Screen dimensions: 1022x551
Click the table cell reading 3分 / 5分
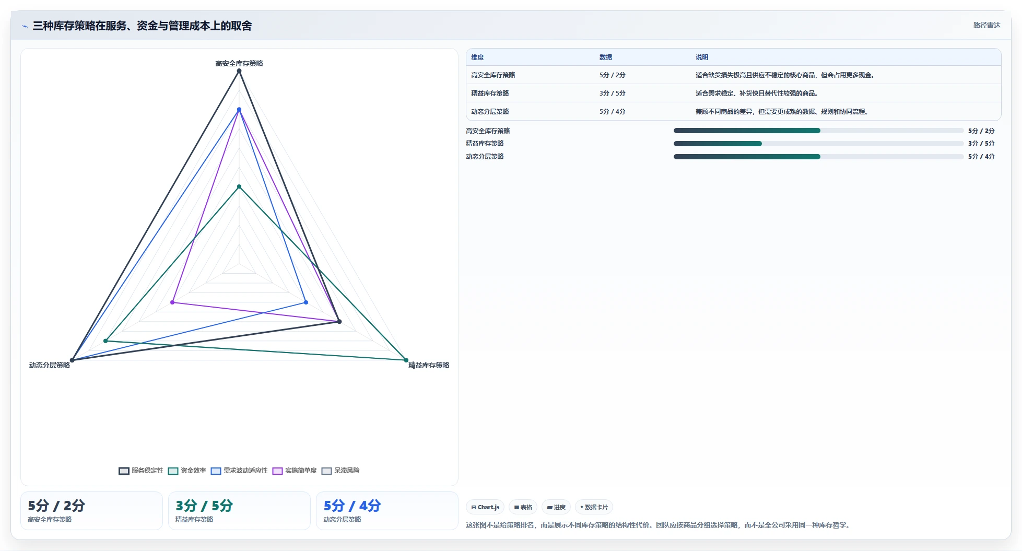point(613,93)
